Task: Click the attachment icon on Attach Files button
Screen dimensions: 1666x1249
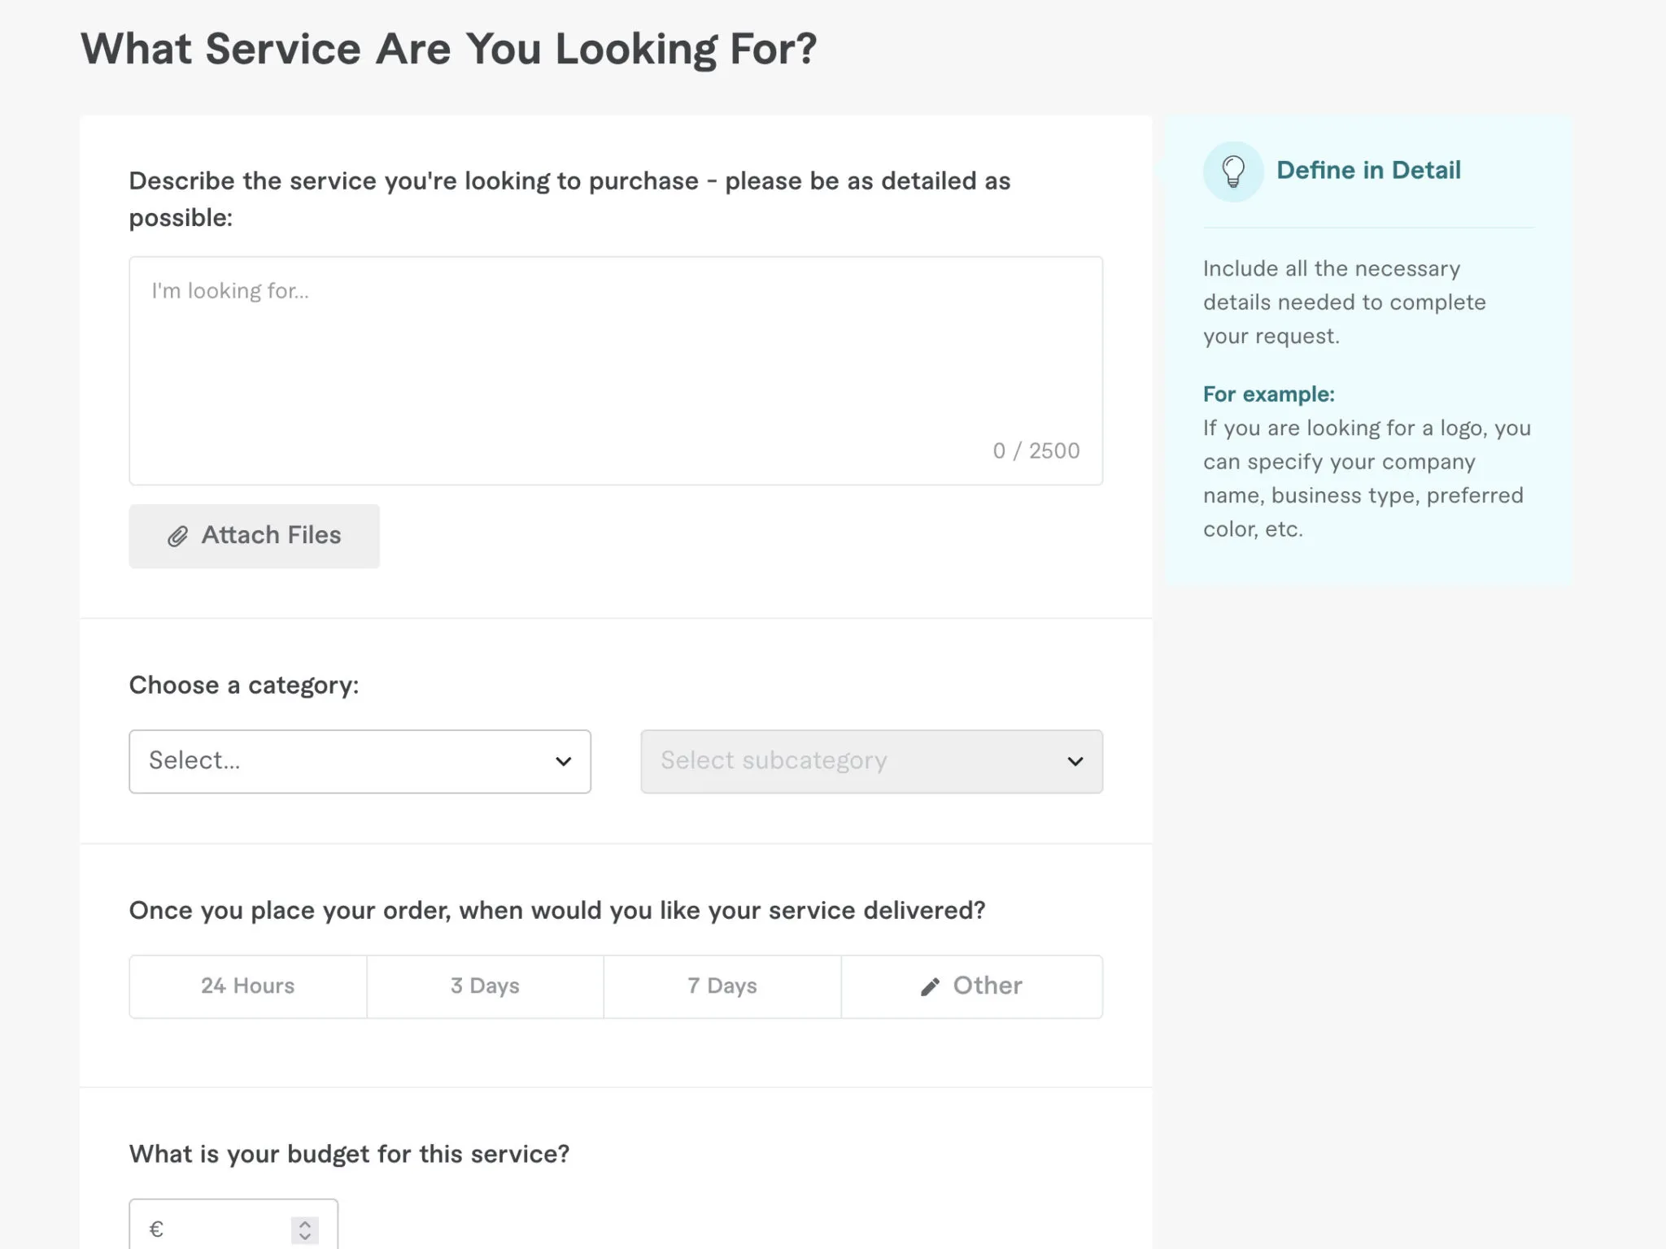Action: [177, 535]
